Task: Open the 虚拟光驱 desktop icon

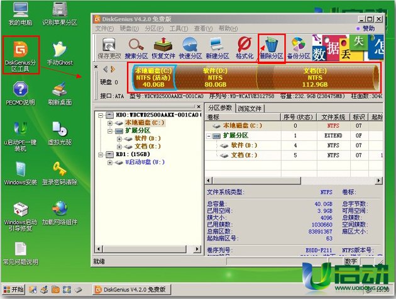Action: 60,133
